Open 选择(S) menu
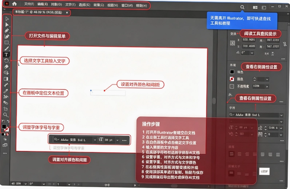 point(84,5)
